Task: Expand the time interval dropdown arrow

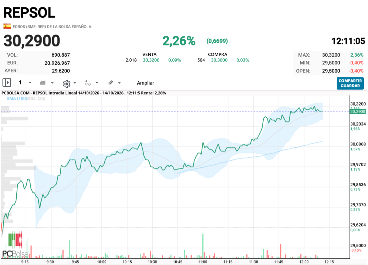Action: [x=30, y=83]
